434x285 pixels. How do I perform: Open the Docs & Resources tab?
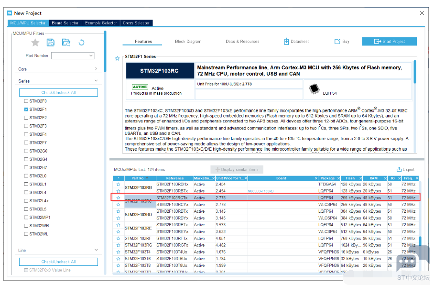[242, 42]
